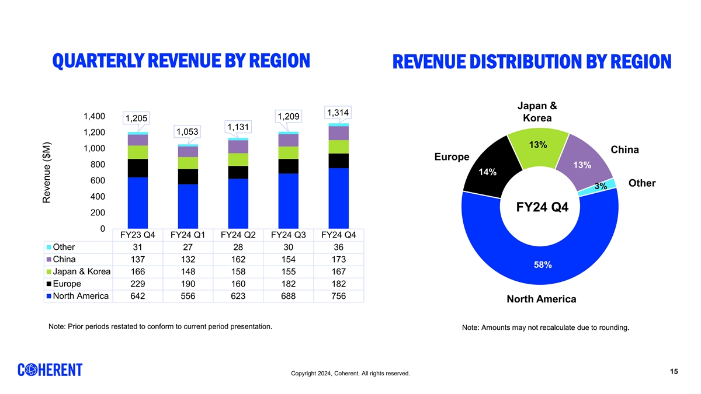701x394 pixels.
Task: Click the FY24 Q1 column header in table
Action: [187, 235]
